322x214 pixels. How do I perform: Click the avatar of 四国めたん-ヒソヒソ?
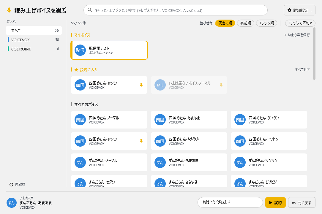pos(240,141)
